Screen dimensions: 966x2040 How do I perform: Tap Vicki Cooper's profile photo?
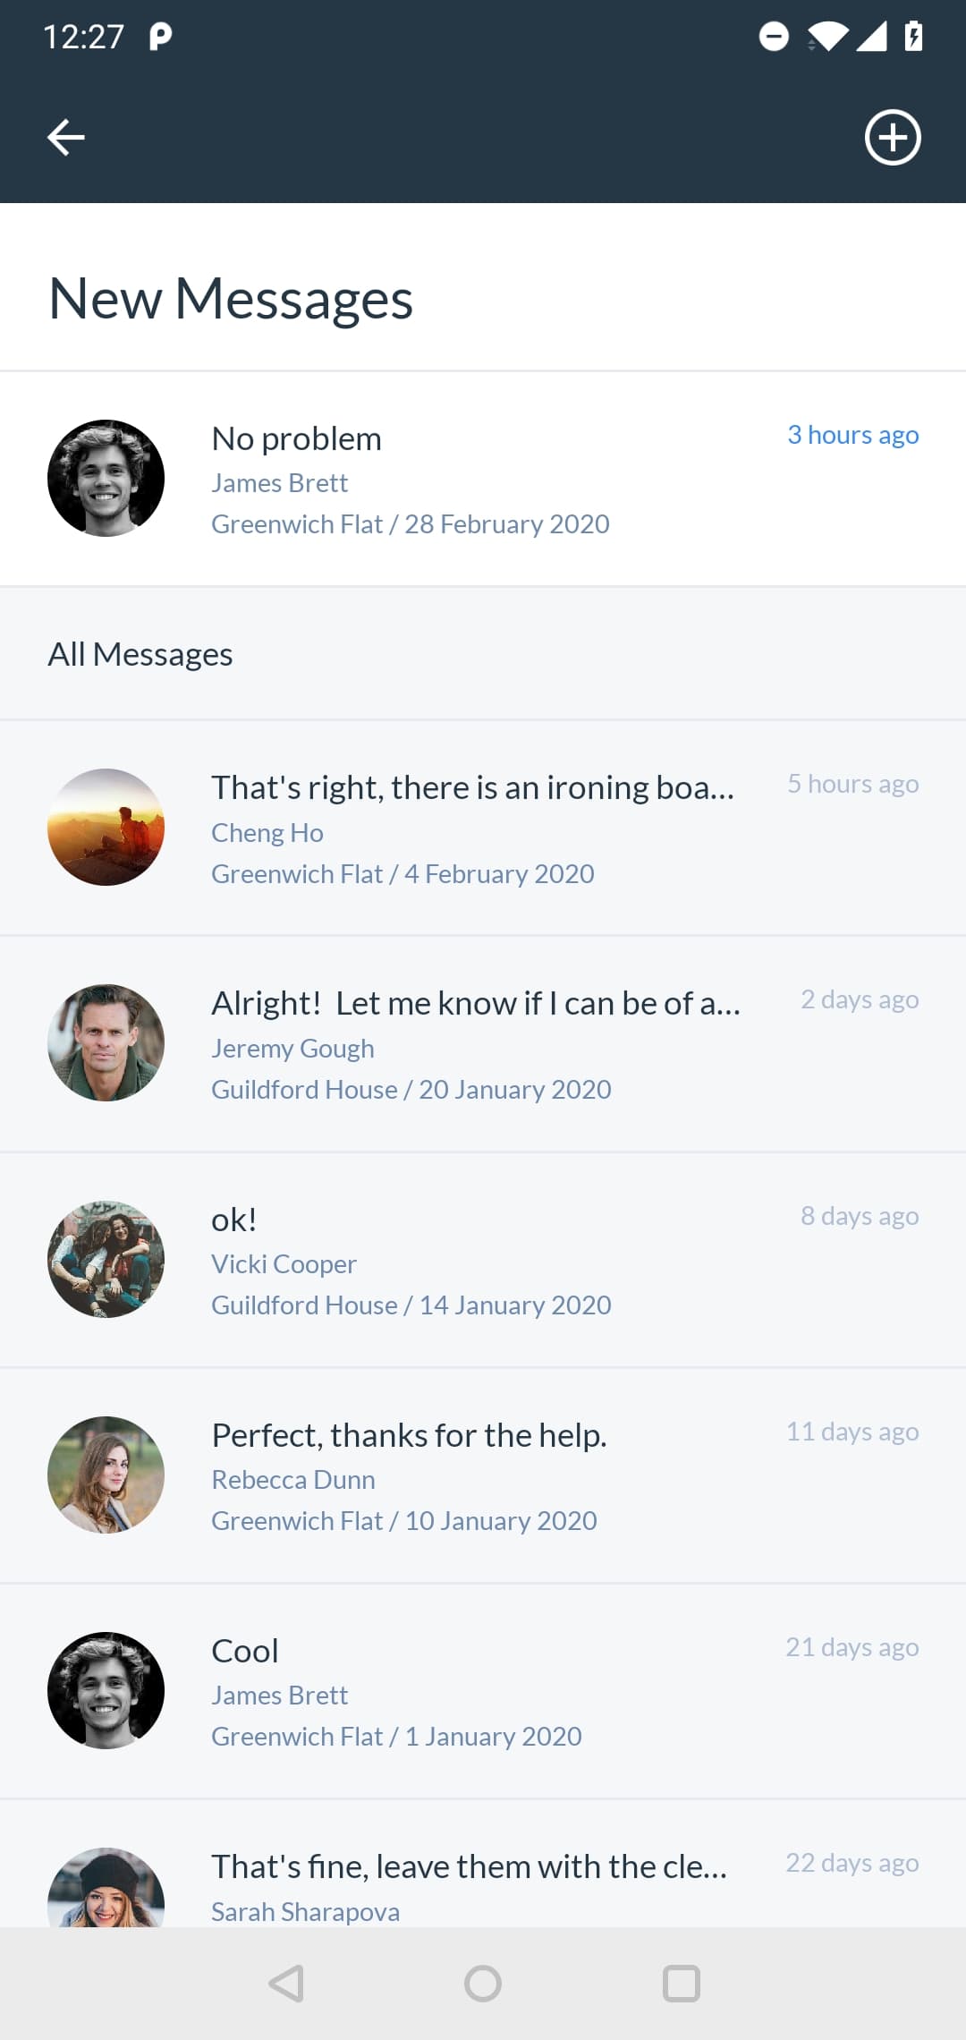tap(106, 1259)
